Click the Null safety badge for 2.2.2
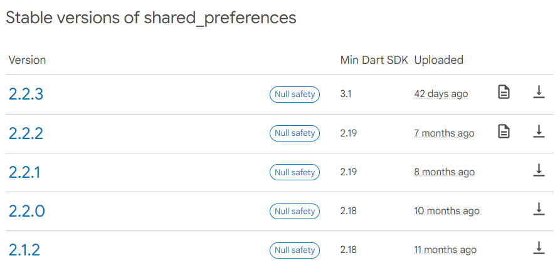The height and width of the screenshot is (268, 555). [x=295, y=133]
